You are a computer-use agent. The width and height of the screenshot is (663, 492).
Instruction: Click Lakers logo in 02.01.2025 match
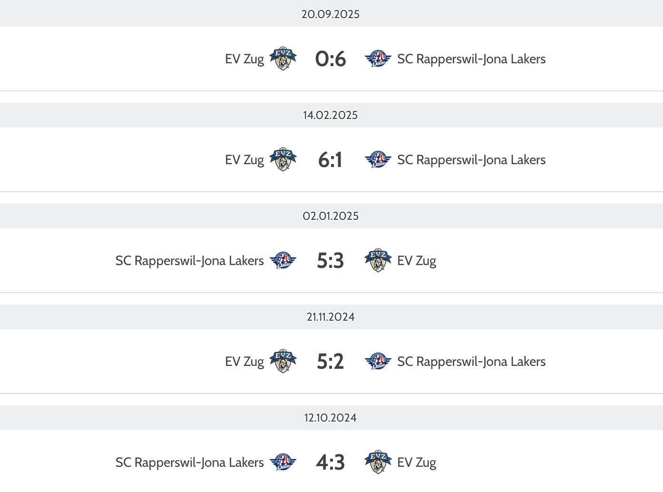click(283, 261)
